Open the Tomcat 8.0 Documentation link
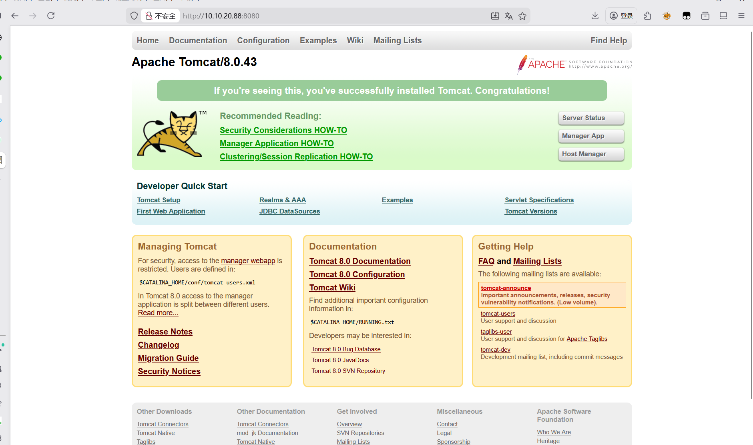Viewport: 753px width, 445px height. (x=359, y=261)
